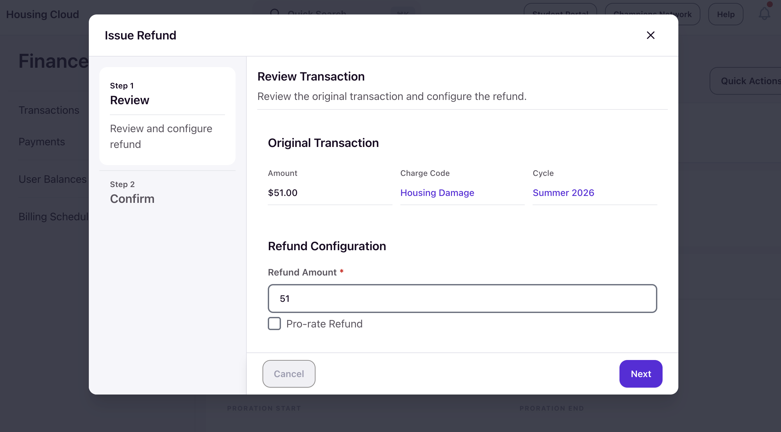Click the Refund Configuration heading
This screenshot has width=781, height=432.
tap(327, 246)
